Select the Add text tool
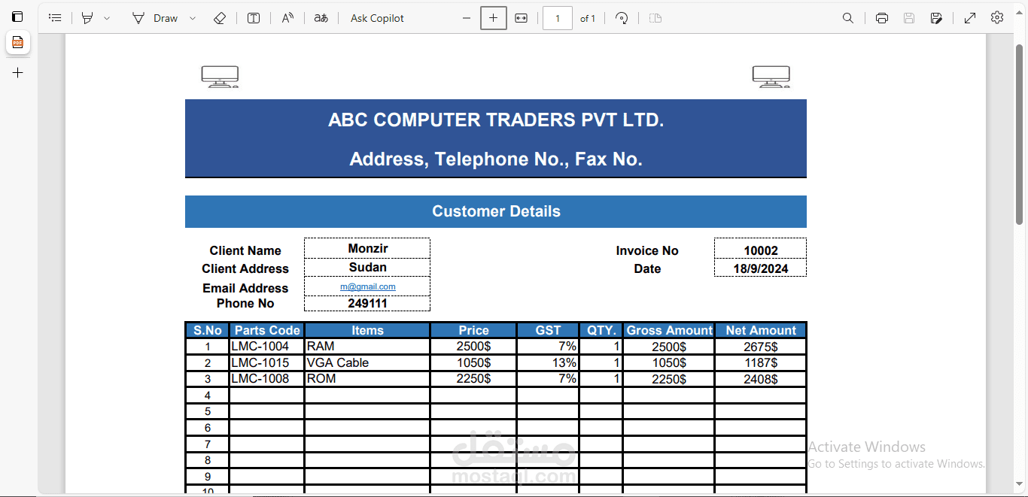Screen dimensions: 1028x497 [254, 18]
